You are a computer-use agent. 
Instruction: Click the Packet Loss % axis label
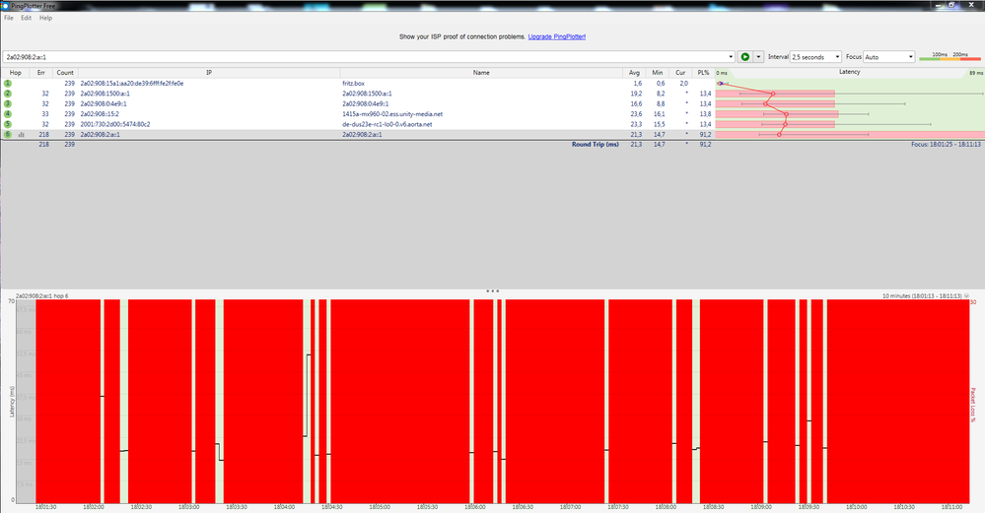pos(973,405)
